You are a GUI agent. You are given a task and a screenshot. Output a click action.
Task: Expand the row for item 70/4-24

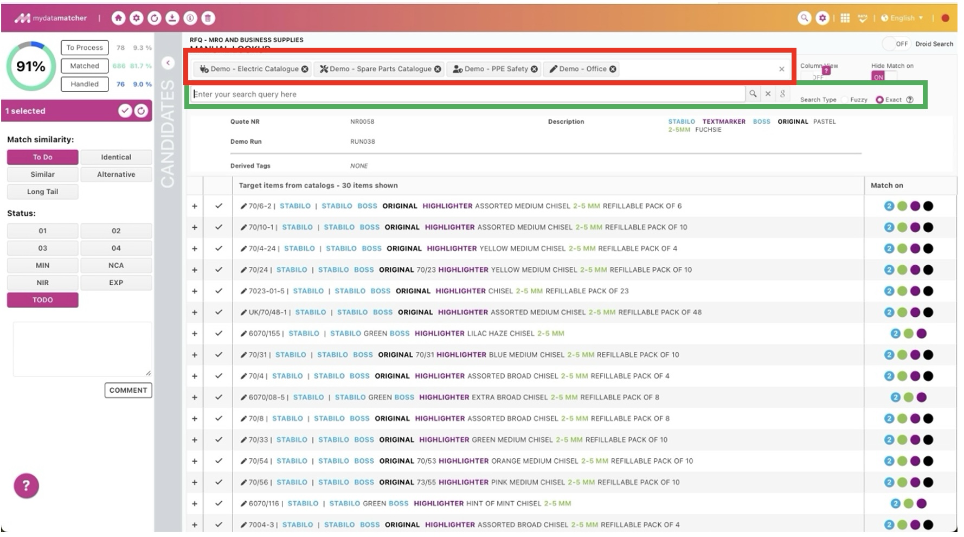coord(195,249)
